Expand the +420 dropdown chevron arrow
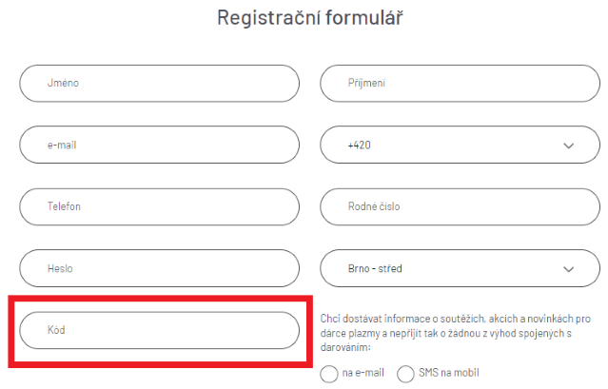The height and width of the screenshot is (389, 608). (569, 146)
